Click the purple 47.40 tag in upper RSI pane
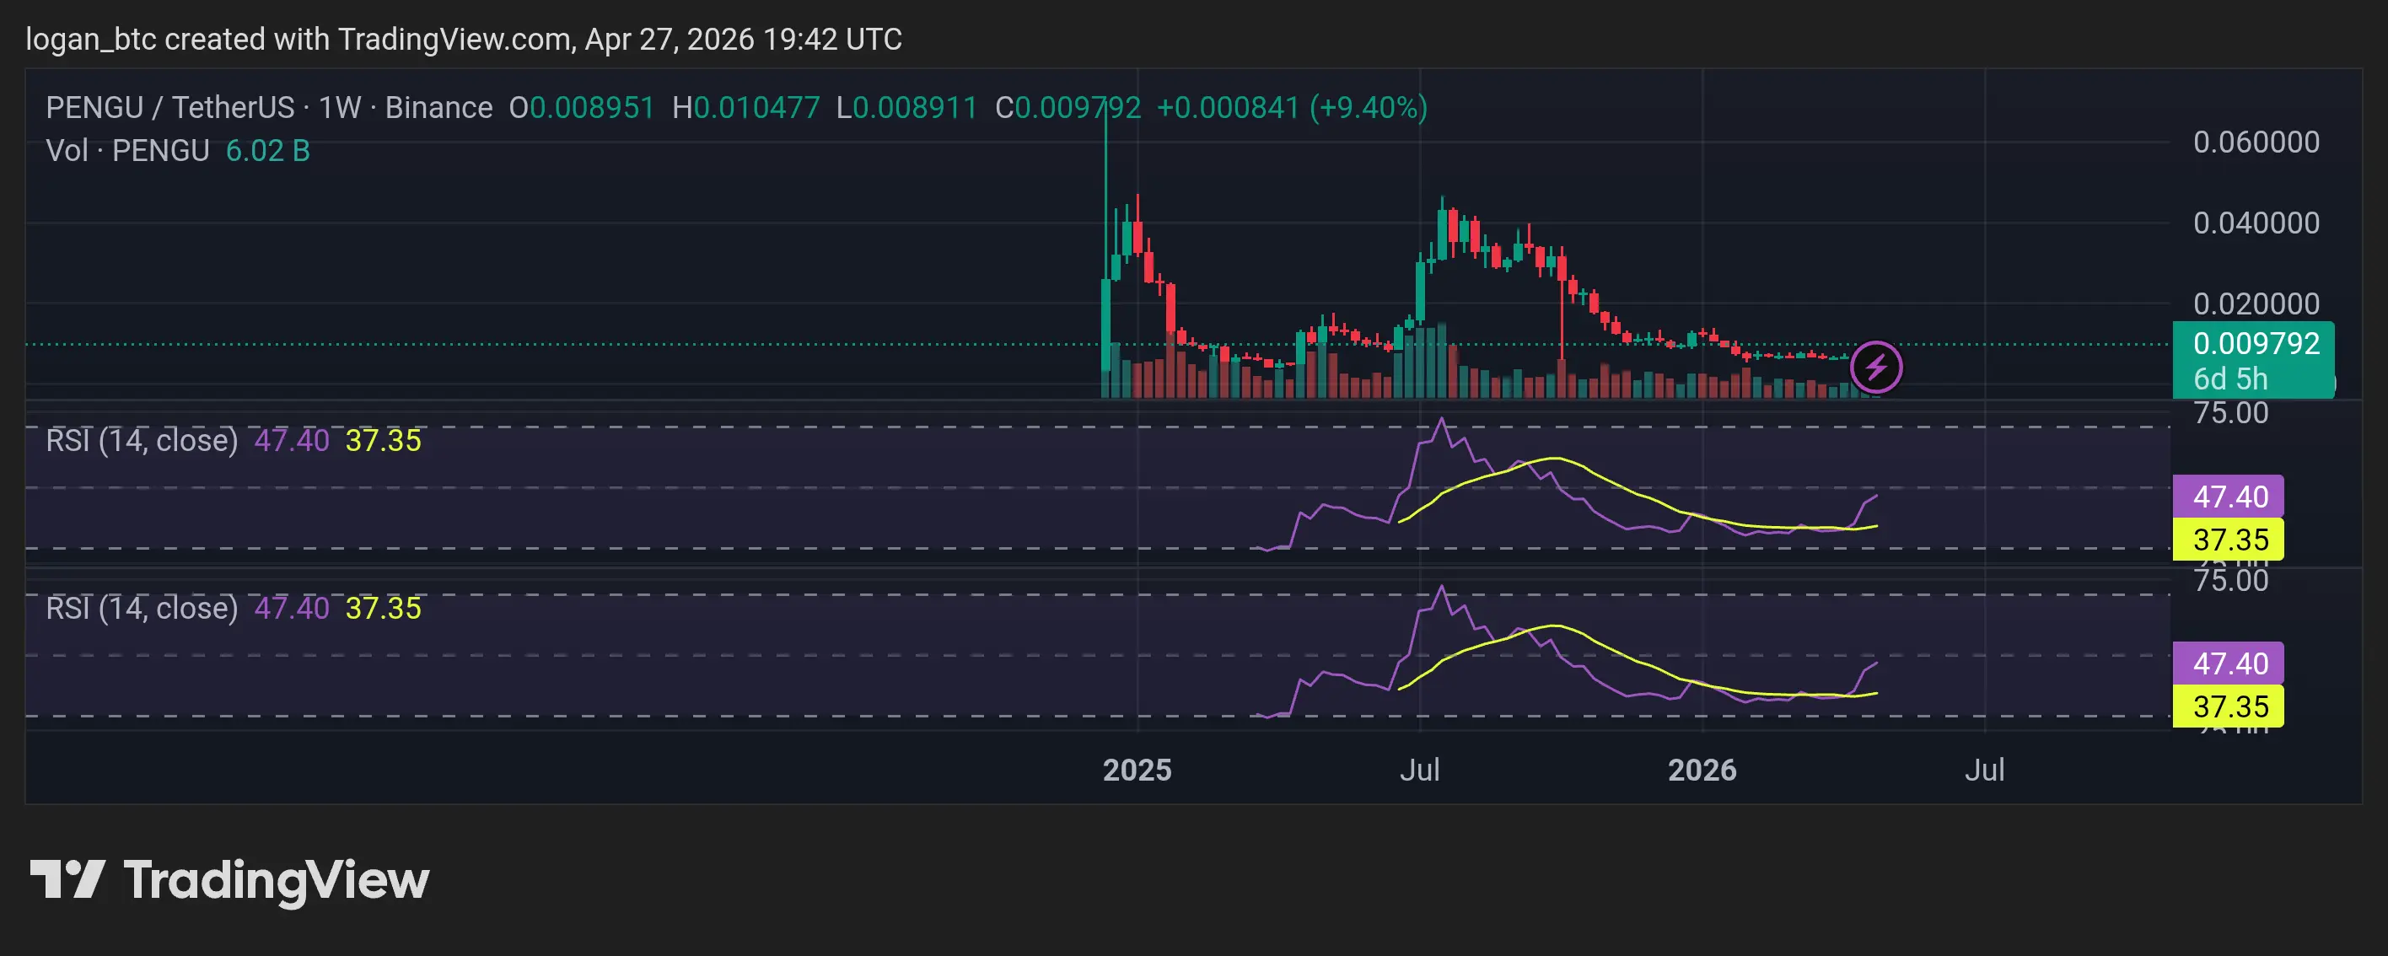2388x956 pixels. click(2229, 497)
